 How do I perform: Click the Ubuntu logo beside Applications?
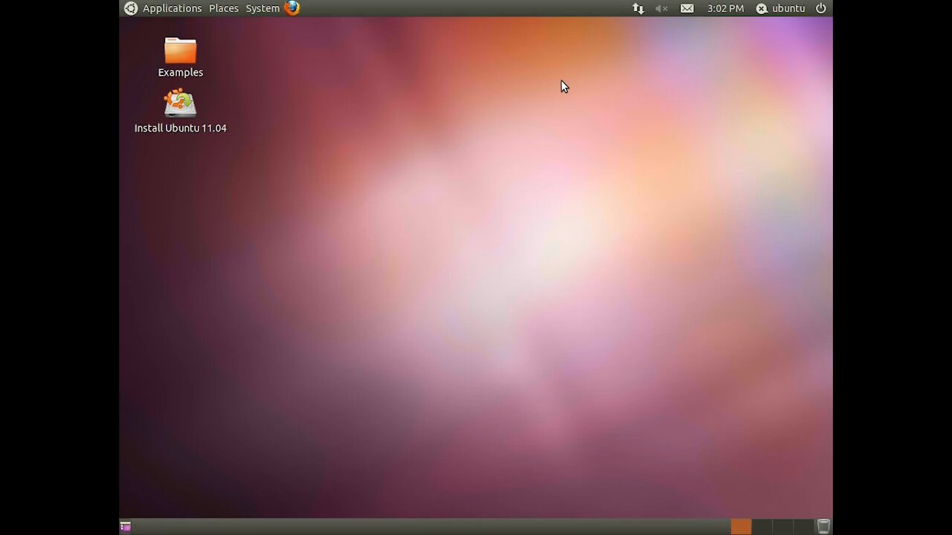click(x=131, y=8)
